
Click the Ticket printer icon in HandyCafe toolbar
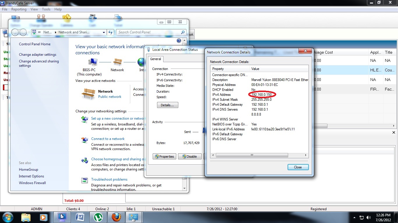click(118, 18)
